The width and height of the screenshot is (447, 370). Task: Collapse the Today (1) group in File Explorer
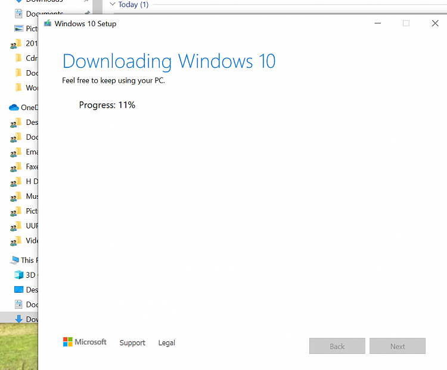click(x=113, y=4)
